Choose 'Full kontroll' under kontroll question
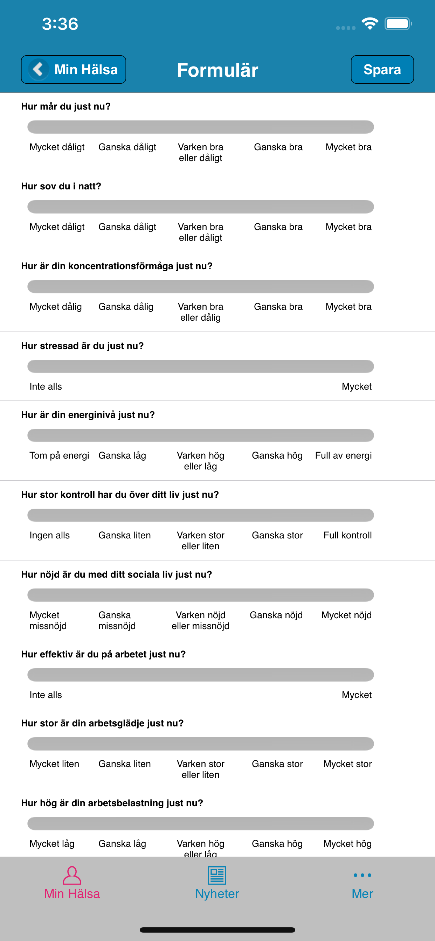435x941 pixels. (x=347, y=535)
